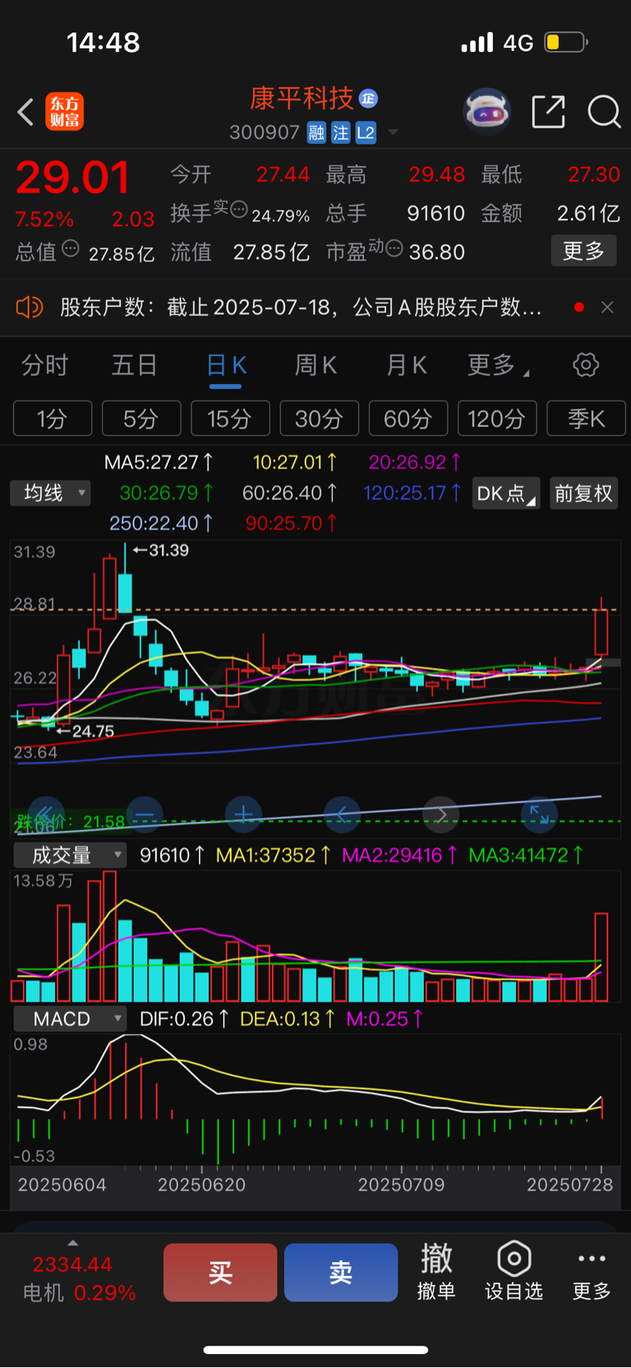631x1368 pixels.
Task: Expand the index ticker arrow above 2334.44
Action: pyautogui.click(x=73, y=1243)
